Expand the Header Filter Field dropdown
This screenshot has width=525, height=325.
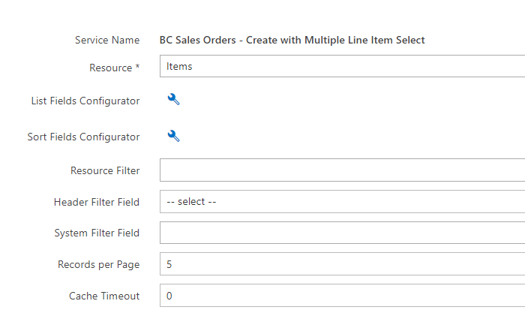342,202
